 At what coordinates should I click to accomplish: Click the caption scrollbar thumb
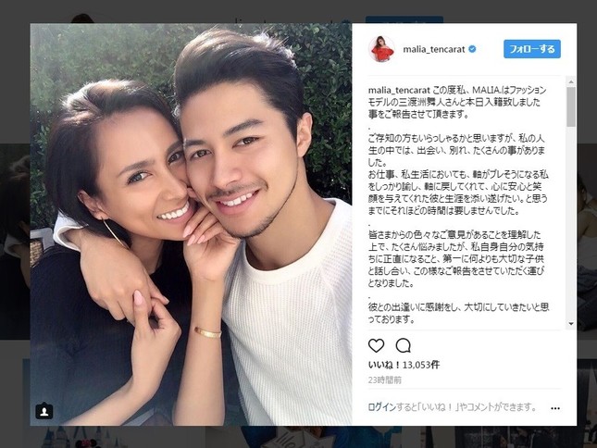[571, 107]
